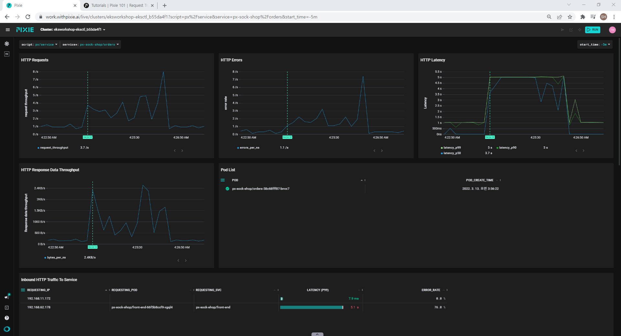Sort by REQUESTING_IP column header

pyautogui.click(x=38, y=290)
